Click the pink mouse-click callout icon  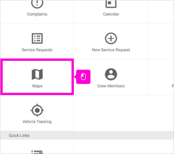click(83, 77)
